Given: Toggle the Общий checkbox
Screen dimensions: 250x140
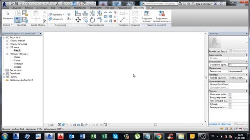Looking at the screenshot, I should pos(230,104).
